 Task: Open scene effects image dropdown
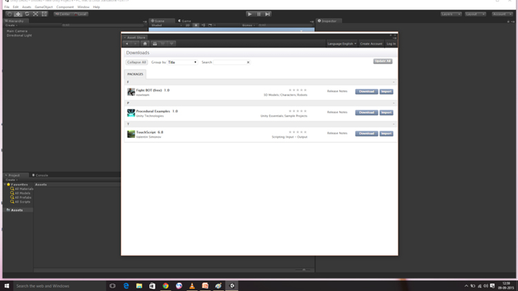click(x=211, y=25)
